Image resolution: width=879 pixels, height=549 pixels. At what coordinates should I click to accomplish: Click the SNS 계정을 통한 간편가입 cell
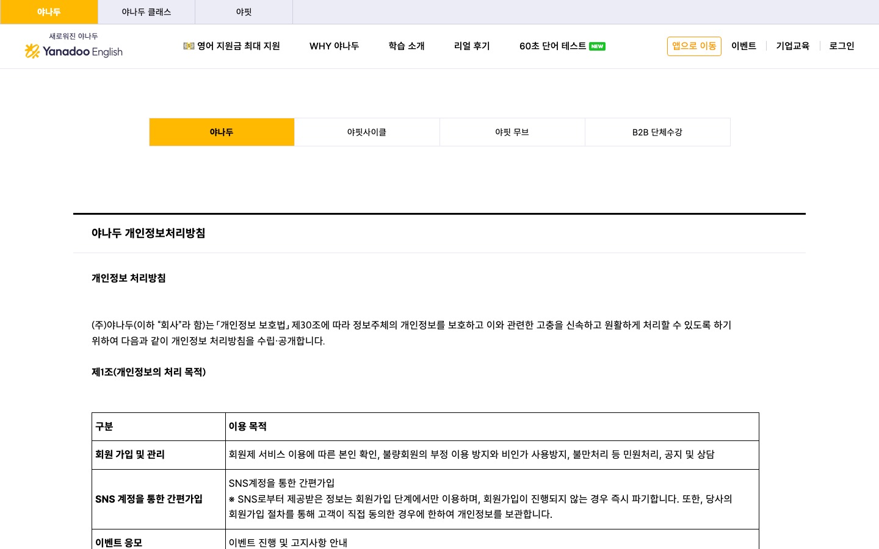(159, 499)
